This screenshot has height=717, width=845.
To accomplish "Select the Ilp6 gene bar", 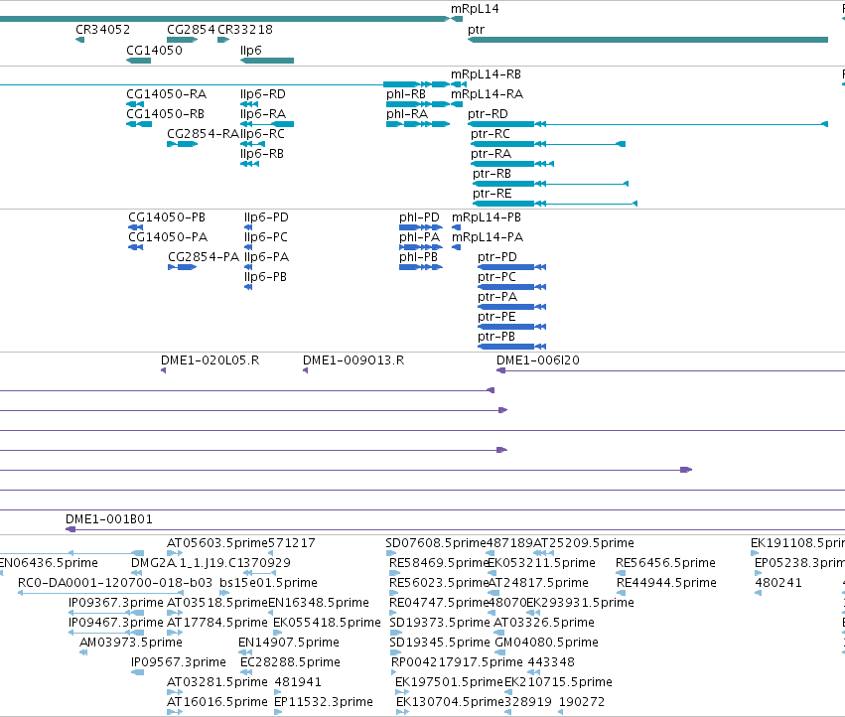I will coord(267,61).
